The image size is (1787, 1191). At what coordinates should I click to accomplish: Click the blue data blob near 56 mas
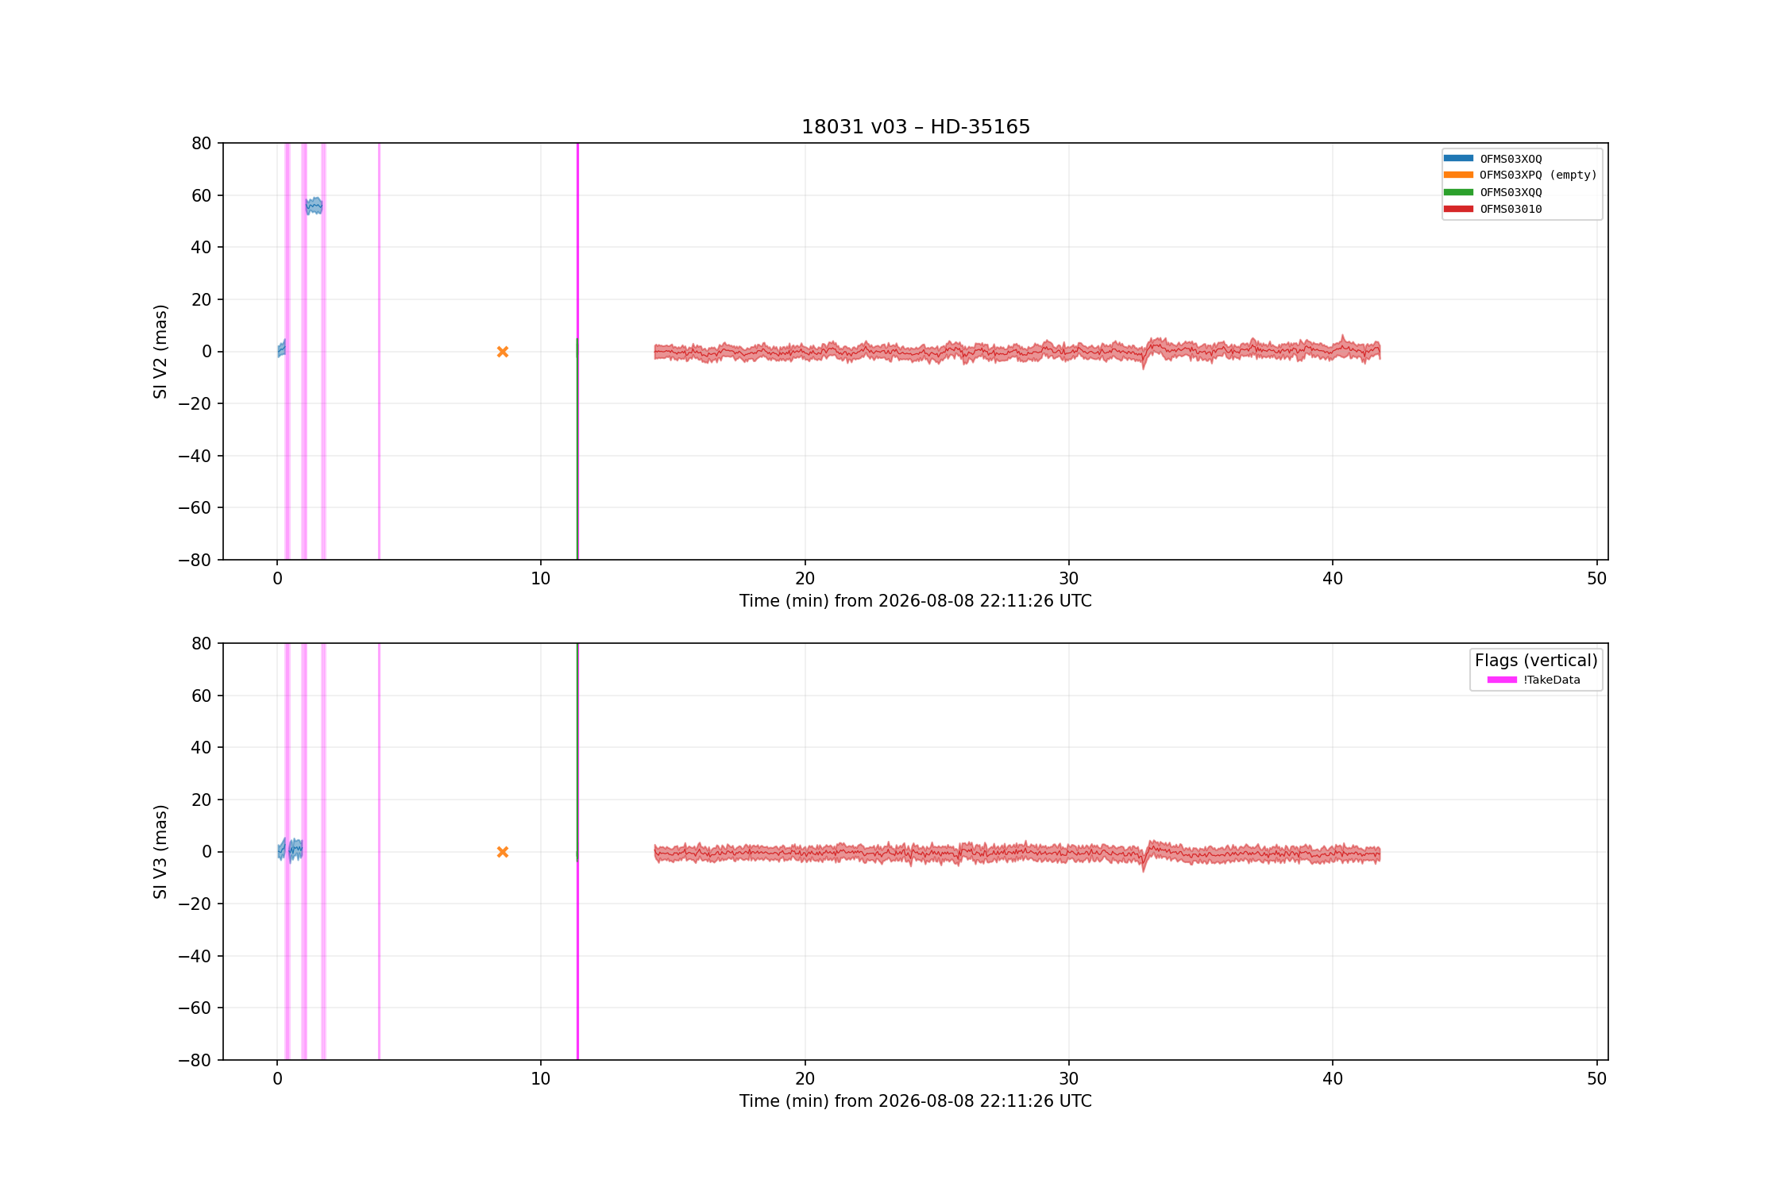click(314, 206)
